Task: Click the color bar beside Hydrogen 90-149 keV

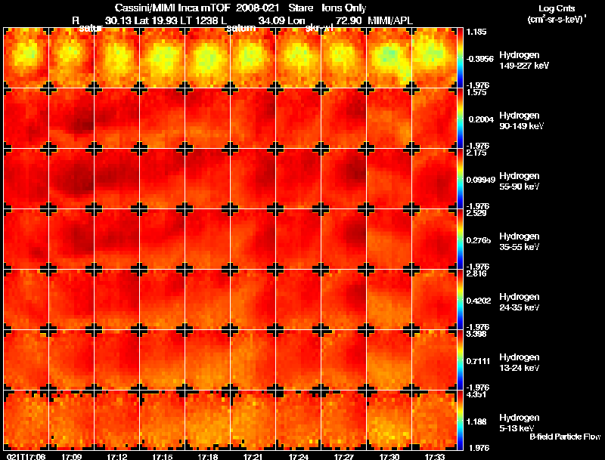Action: click(460, 119)
